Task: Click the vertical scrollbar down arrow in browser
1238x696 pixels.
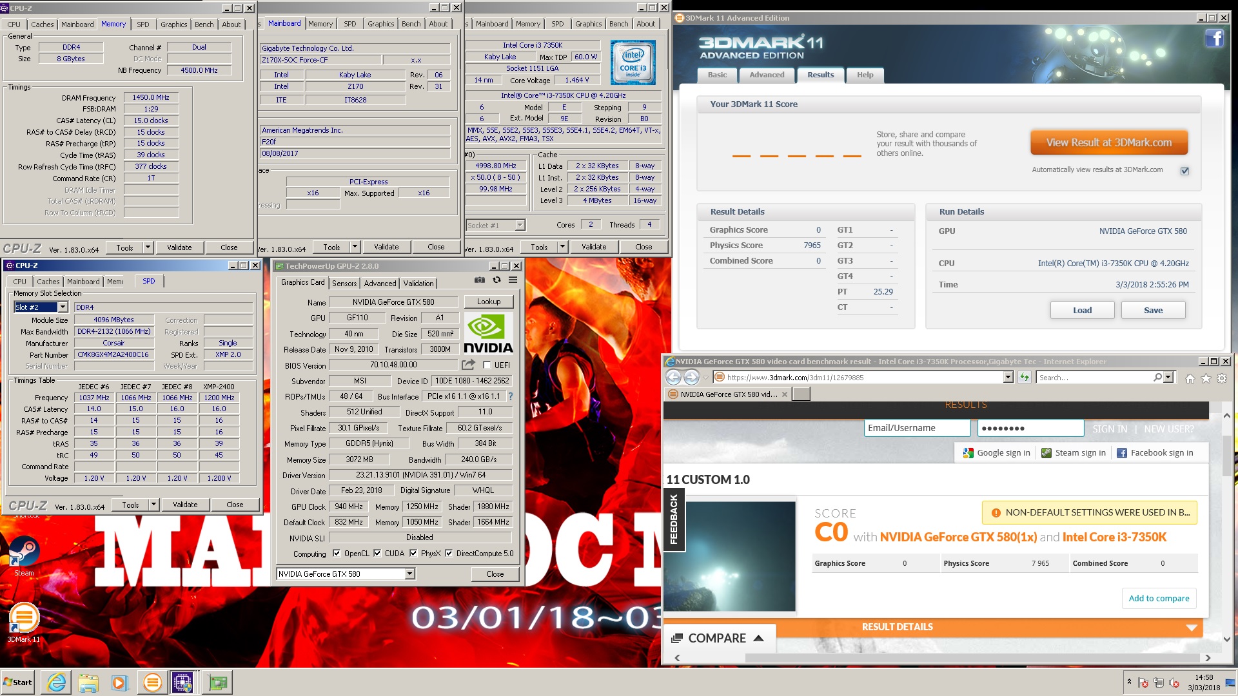Action: pyautogui.click(x=1226, y=639)
